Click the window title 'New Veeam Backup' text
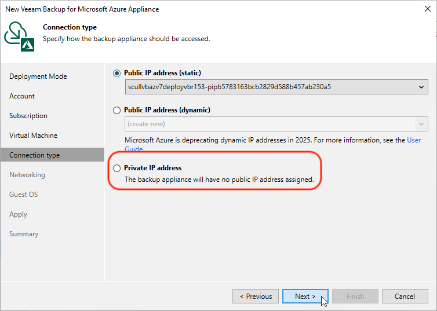Image resolution: width=437 pixels, height=311 pixels. pos(82,9)
